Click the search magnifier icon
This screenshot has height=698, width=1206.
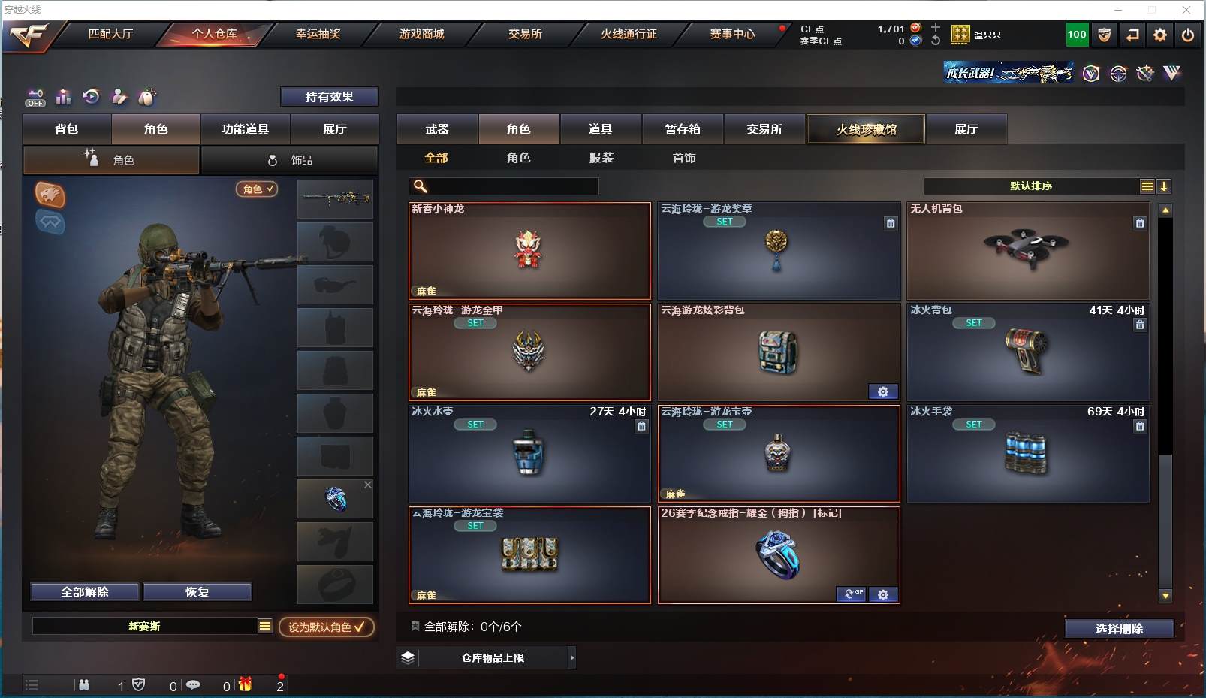[x=421, y=186]
